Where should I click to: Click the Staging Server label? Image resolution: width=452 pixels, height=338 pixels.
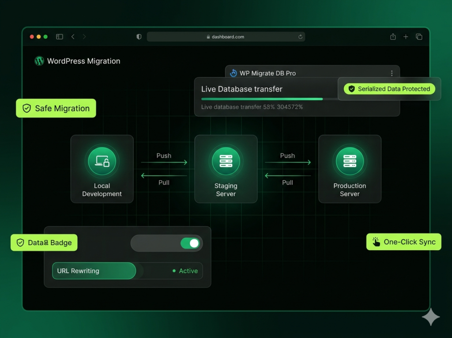click(226, 190)
